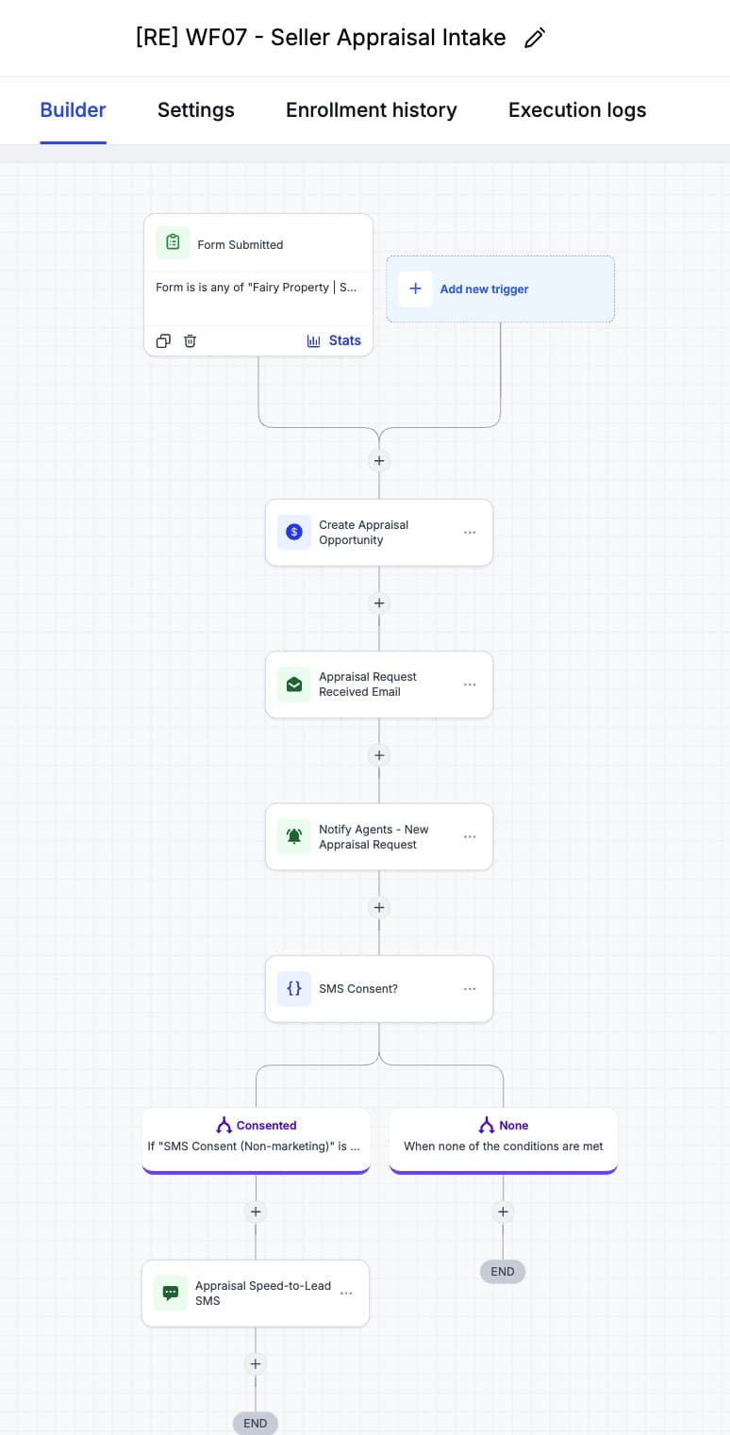Click the SMS icon on Appraisal Speed-to-Lead SMS
The width and height of the screenshot is (730, 1435).
pos(171,1293)
